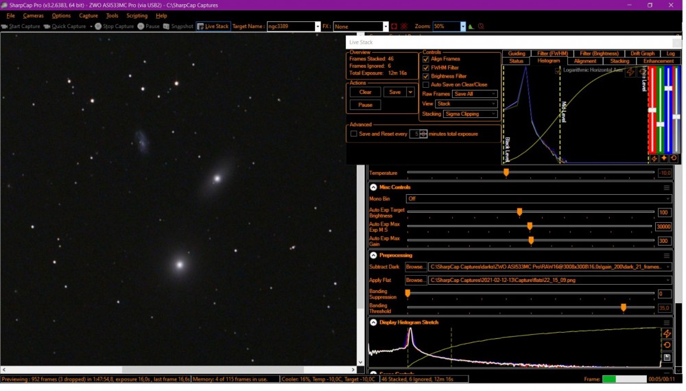Viewport: 686px width, 391px height.
Task: Click the Save button in Actions
Action: (394, 93)
